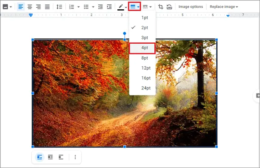Click the reset image icon
The image size is (260, 168).
(169, 7)
